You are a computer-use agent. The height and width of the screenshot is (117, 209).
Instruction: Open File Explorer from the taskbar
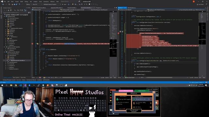pos(11,85)
